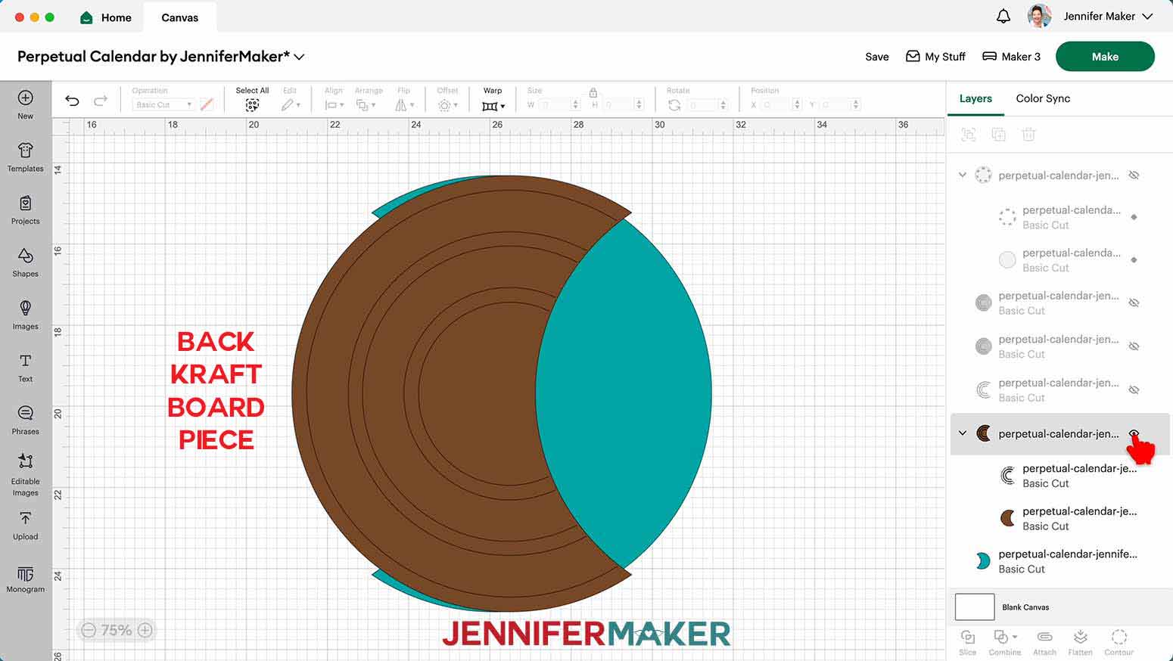
Task: Show the hidden gray crescent layer
Action: tap(1134, 389)
